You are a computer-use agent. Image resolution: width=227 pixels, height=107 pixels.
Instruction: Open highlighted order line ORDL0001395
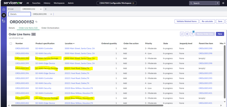tap(22, 68)
